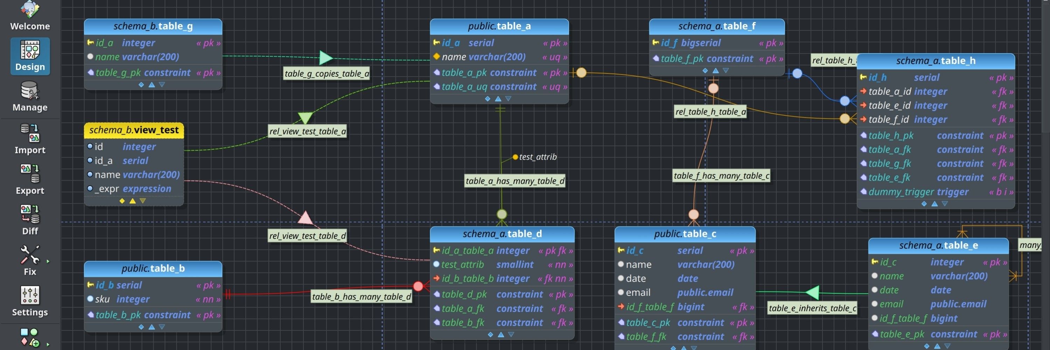Viewport: 1050px width, 350px height.
Task: Click green inheritance arrow near table_c
Action: point(812,293)
